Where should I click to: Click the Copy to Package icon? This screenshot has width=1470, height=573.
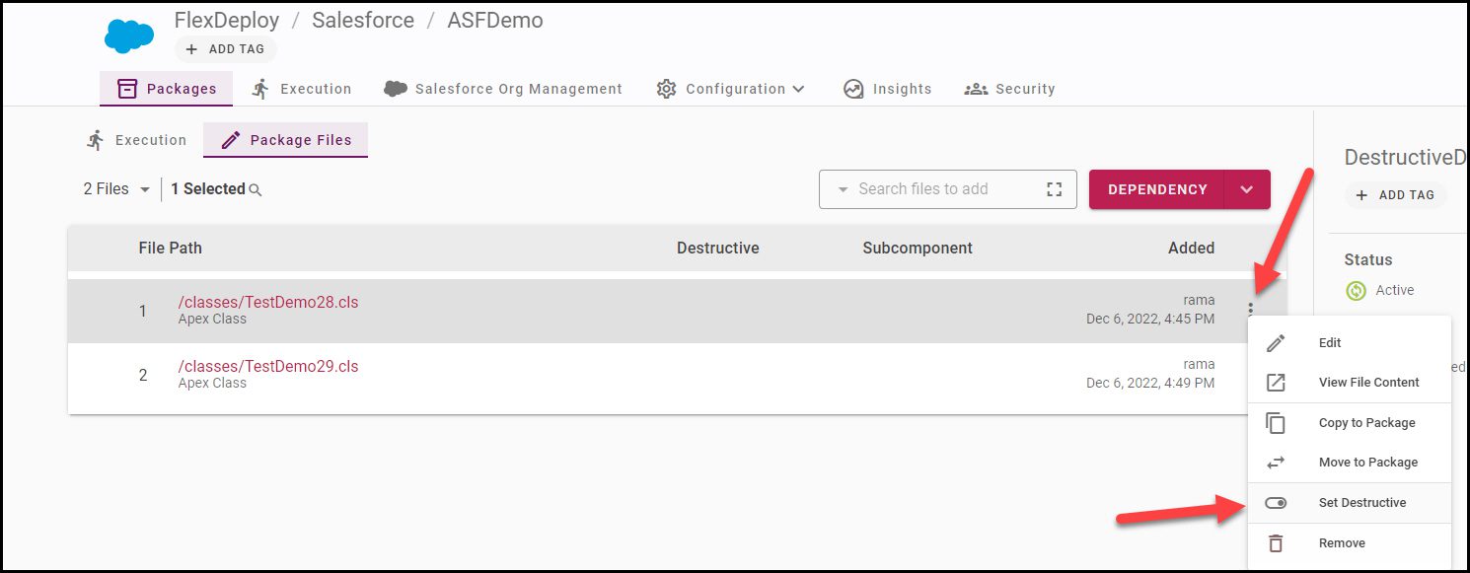tap(1276, 423)
